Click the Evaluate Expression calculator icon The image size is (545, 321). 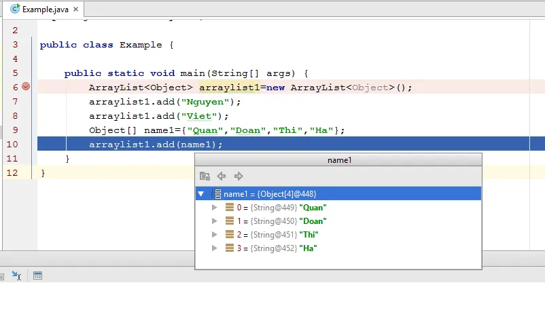tap(37, 276)
